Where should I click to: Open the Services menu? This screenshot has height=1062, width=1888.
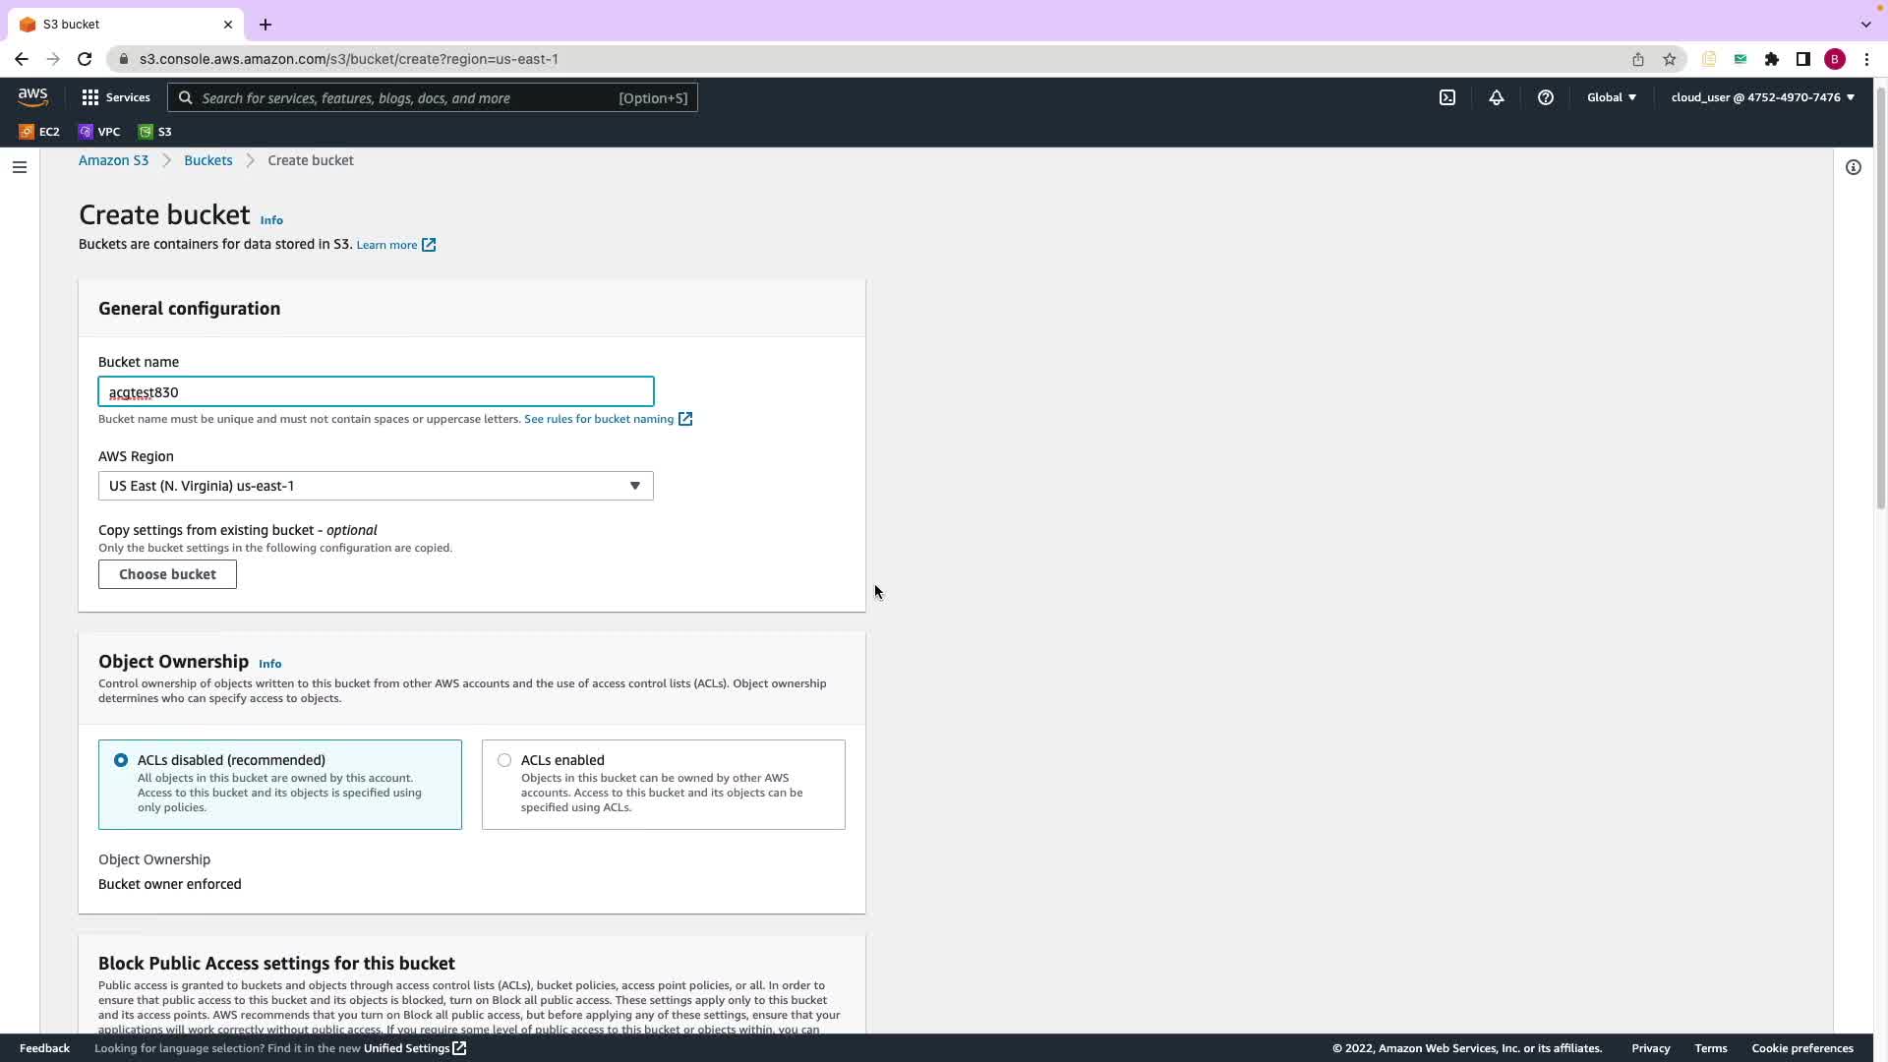[116, 97]
